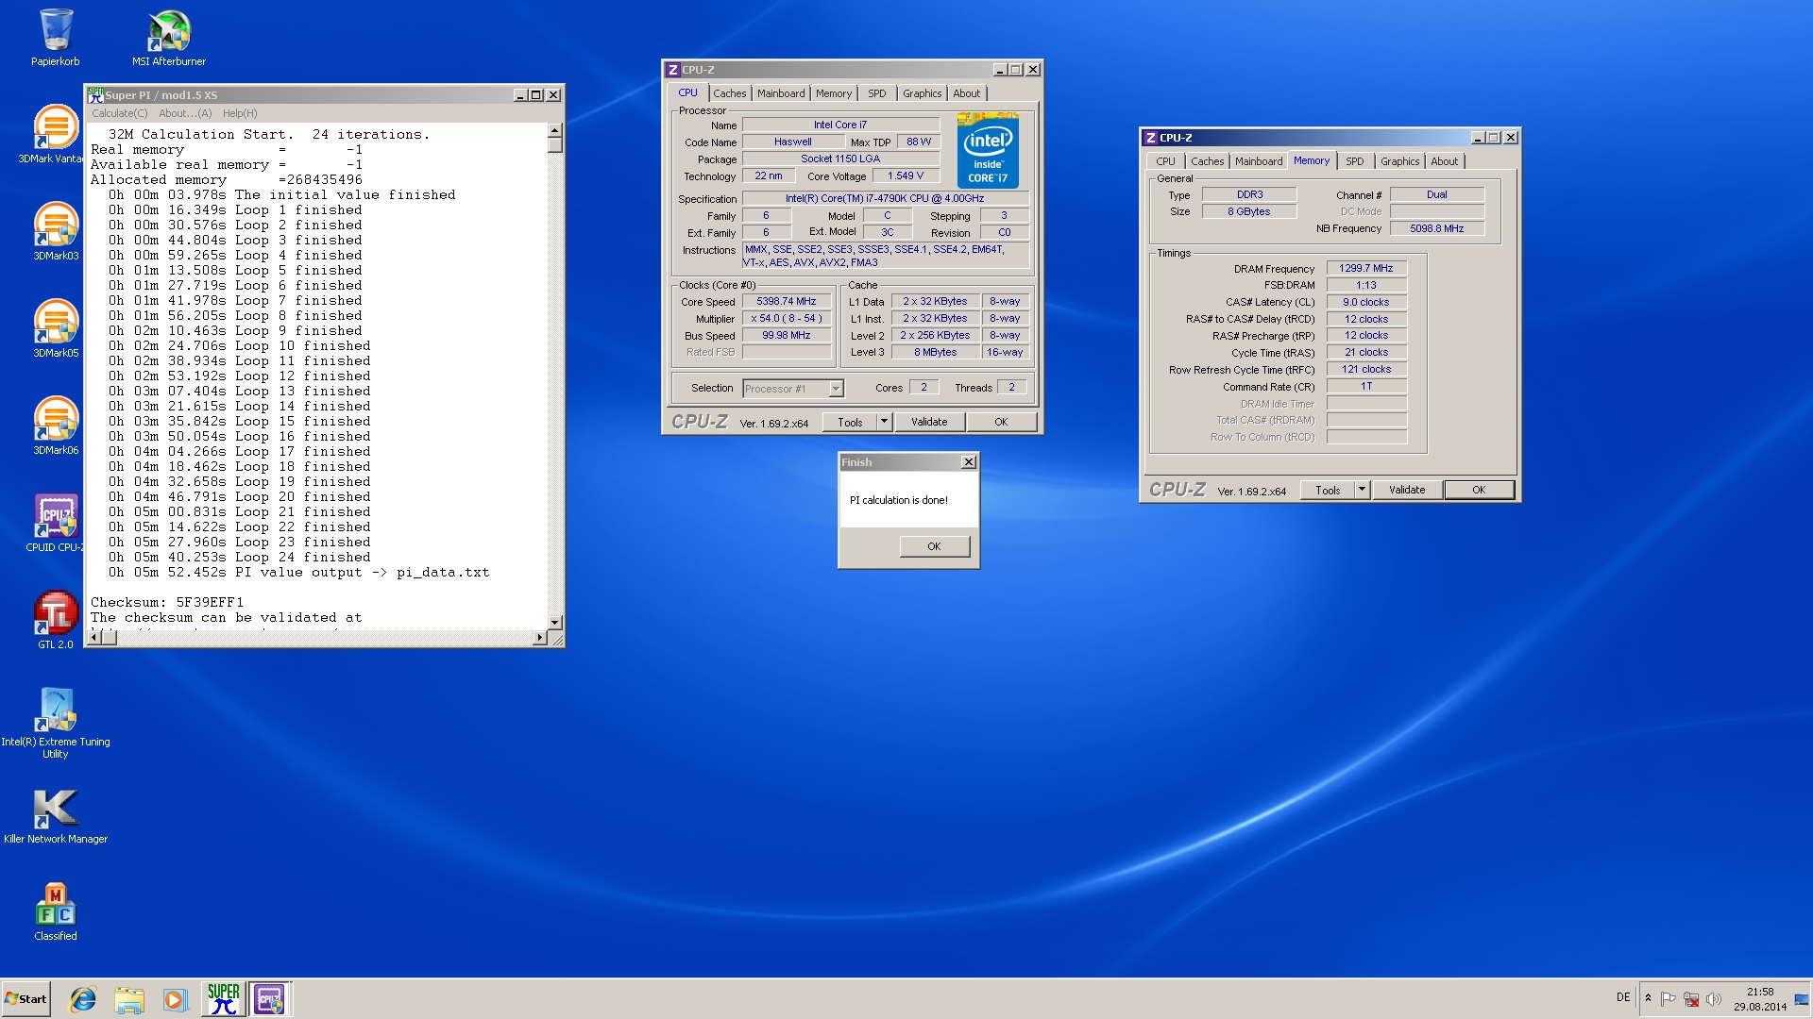The width and height of the screenshot is (1813, 1019).
Task: Click DRAM Frequency value 1299.7 MHz
Action: click(x=1366, y=268)
